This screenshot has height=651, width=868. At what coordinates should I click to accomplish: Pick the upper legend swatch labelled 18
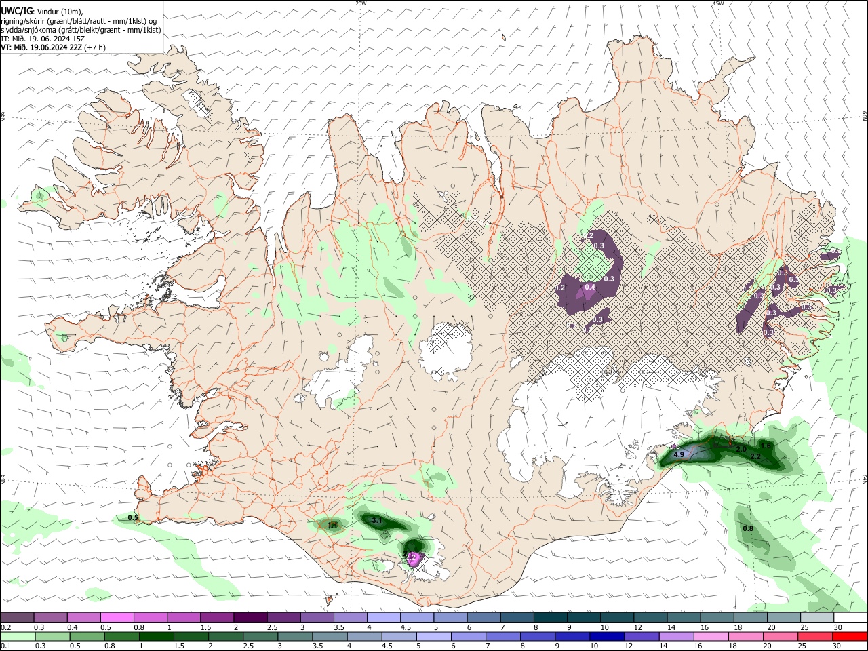pos(750,618)
